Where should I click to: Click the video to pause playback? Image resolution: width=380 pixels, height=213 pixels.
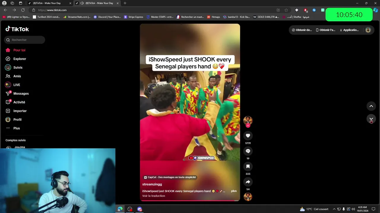click(x=190, y=112)
